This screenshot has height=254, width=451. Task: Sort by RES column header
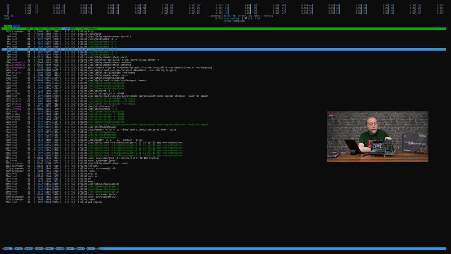49,29
